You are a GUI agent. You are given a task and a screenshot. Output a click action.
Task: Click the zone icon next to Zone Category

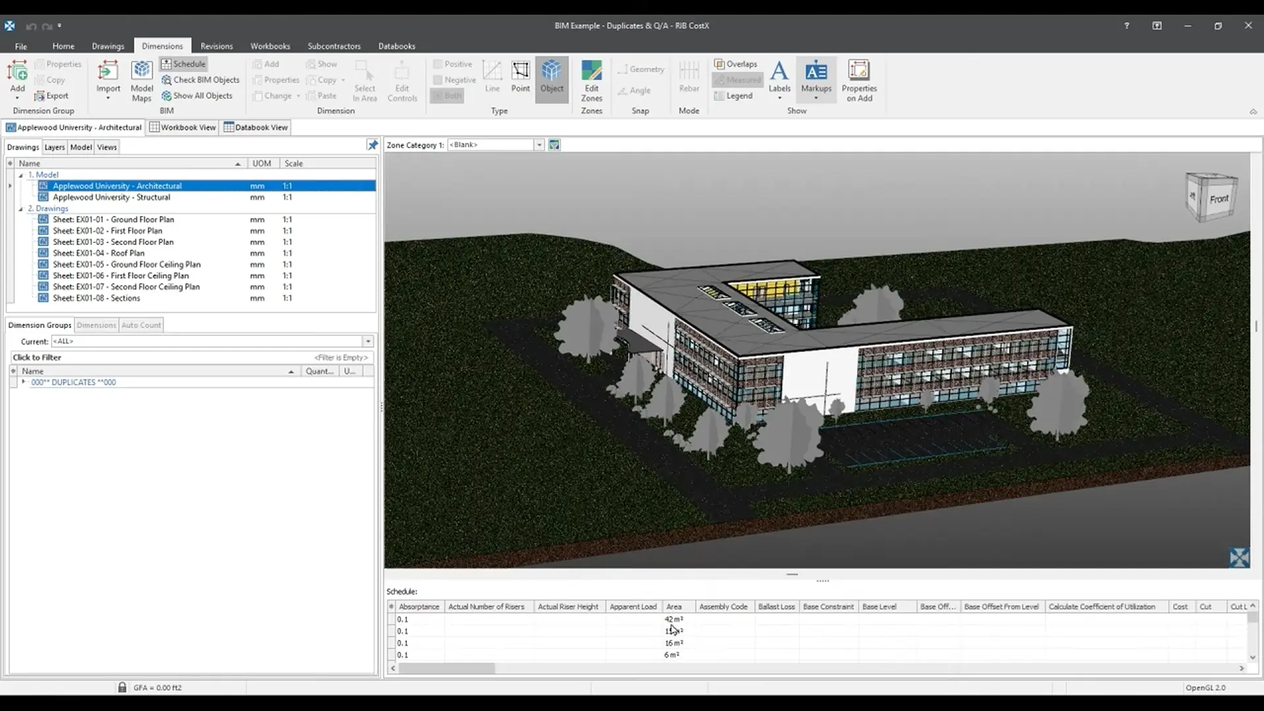554,145
